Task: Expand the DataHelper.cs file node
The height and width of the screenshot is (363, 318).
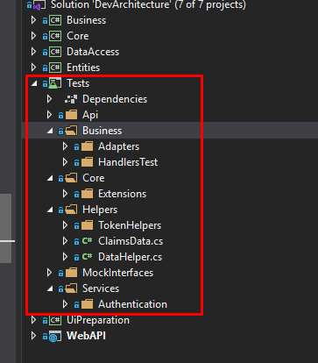Action: coord(65,257)
